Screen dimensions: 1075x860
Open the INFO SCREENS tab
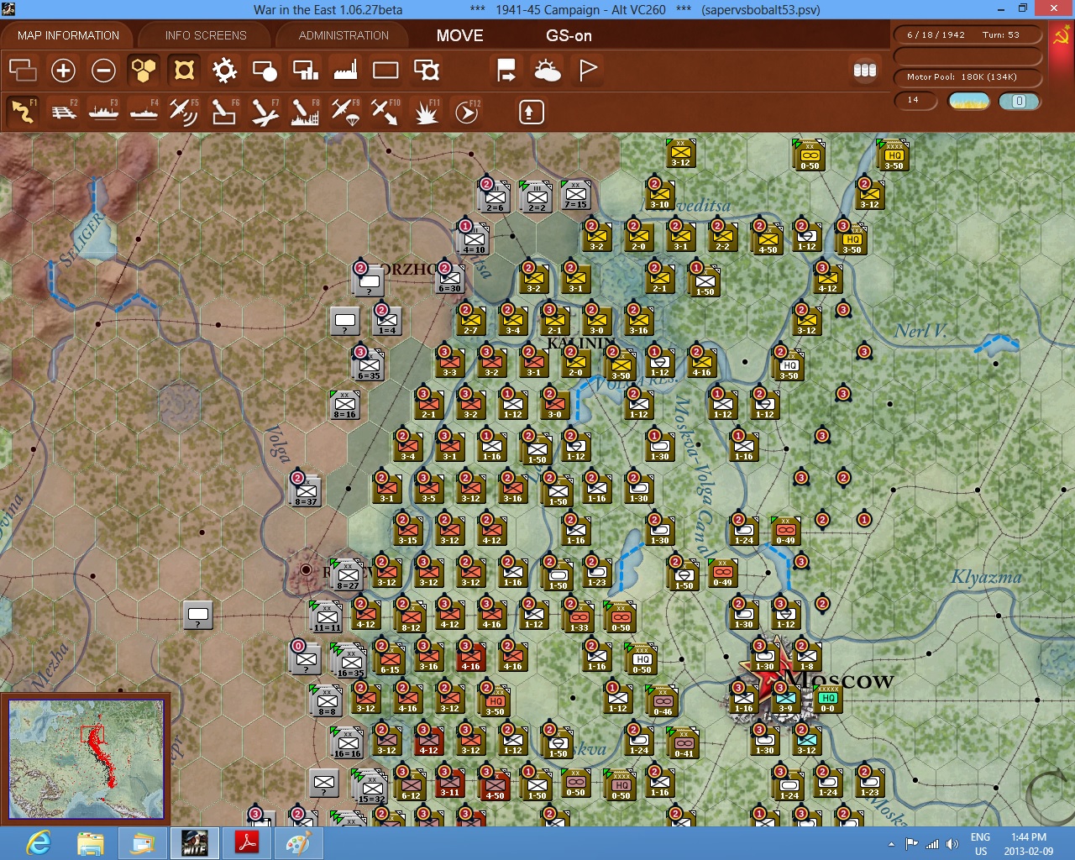[206, 35]
